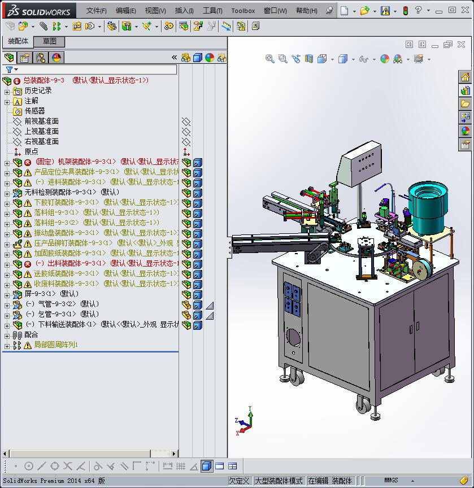Toggle display mode for 屏-9-3 row
Screen dimensions: 474x488
pos(198,295)
